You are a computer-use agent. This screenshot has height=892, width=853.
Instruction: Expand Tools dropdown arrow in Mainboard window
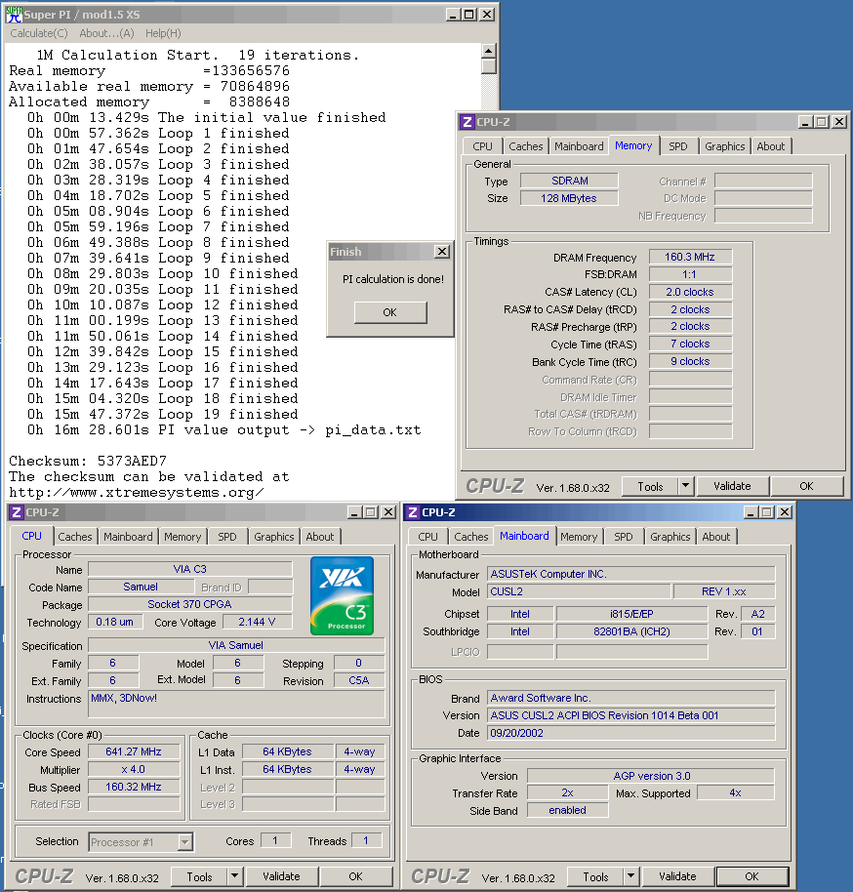(x=630, y=876)
